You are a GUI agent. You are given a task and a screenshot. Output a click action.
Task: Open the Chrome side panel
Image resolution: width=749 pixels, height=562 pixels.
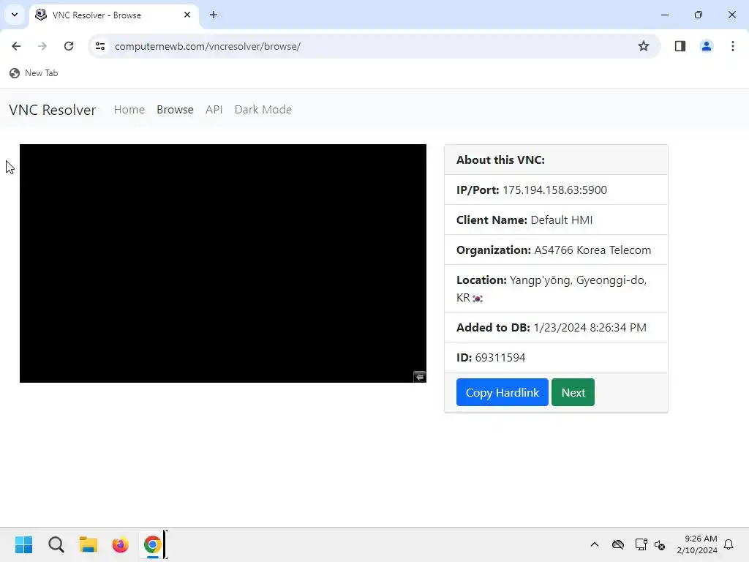click(680, 46)
